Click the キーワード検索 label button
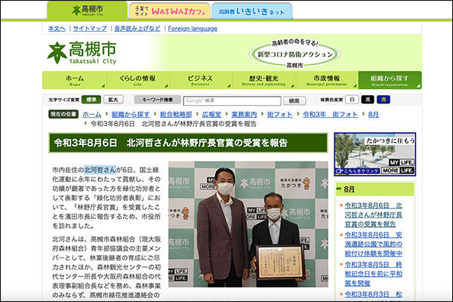 [x=158, y=100]
